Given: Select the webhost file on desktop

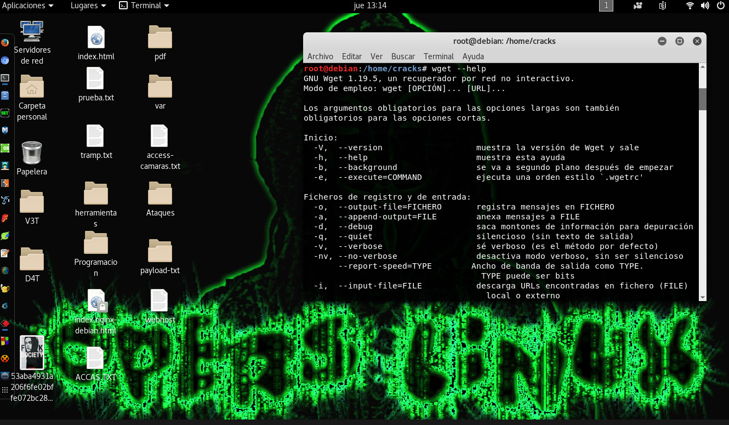Looking at the screenshot, I should tap(160, 307).
